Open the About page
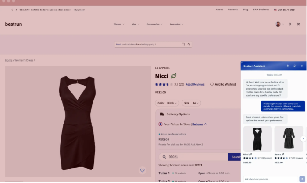 219,10
